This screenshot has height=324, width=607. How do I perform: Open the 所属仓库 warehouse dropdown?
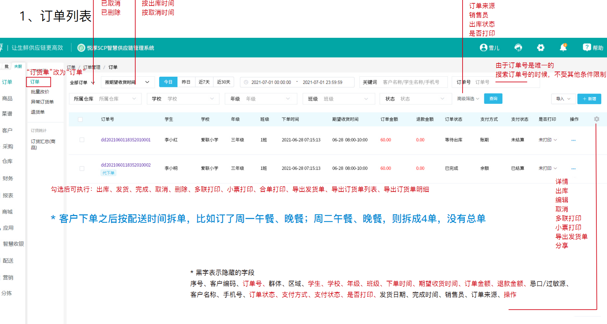point(105,99)
